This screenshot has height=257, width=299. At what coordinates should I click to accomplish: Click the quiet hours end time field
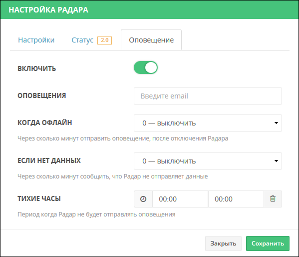[236, 199]
